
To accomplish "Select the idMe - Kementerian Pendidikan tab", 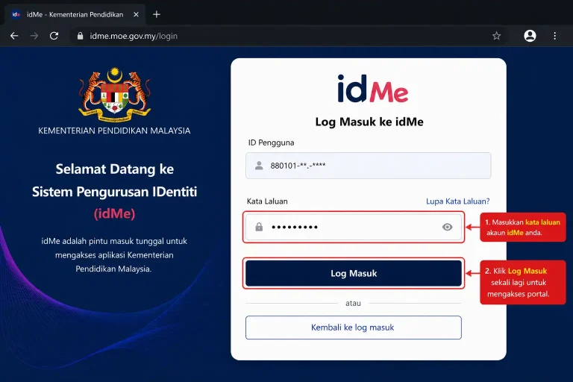I will [x=75, y=15].
